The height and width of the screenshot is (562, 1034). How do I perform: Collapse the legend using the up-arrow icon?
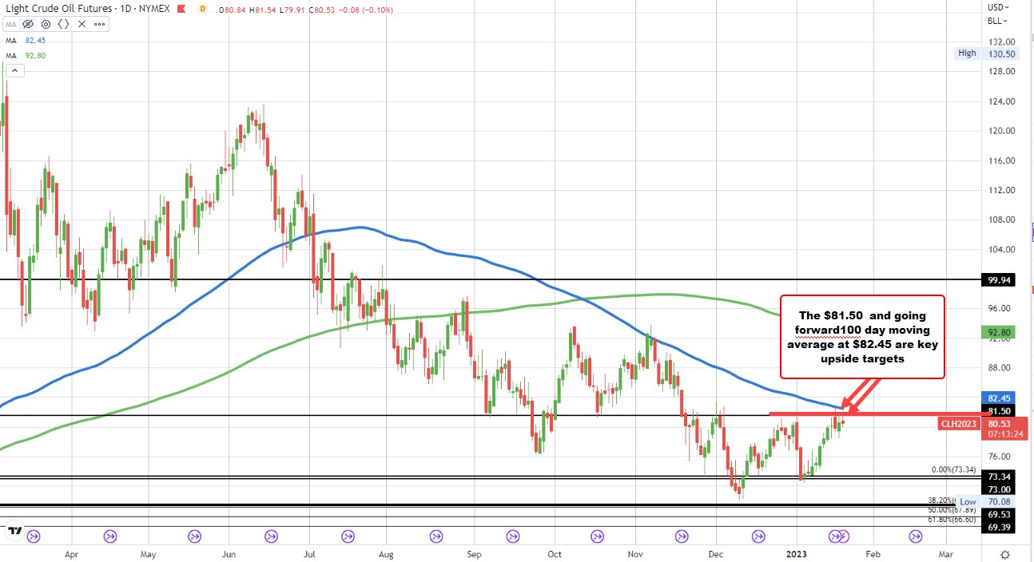pos(14,70)
